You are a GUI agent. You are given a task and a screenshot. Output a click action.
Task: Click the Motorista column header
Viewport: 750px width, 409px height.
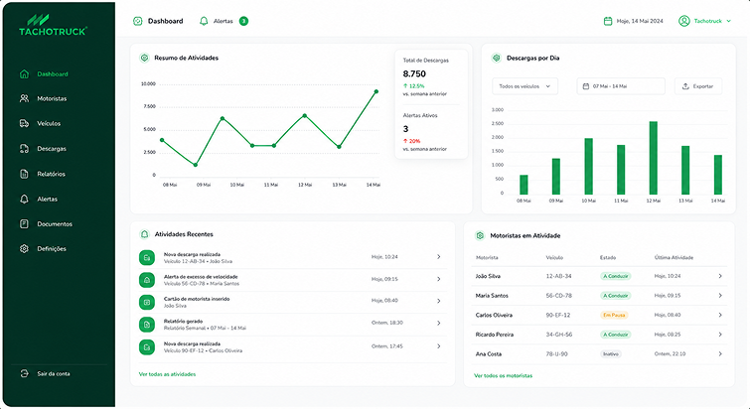(487, 257)
